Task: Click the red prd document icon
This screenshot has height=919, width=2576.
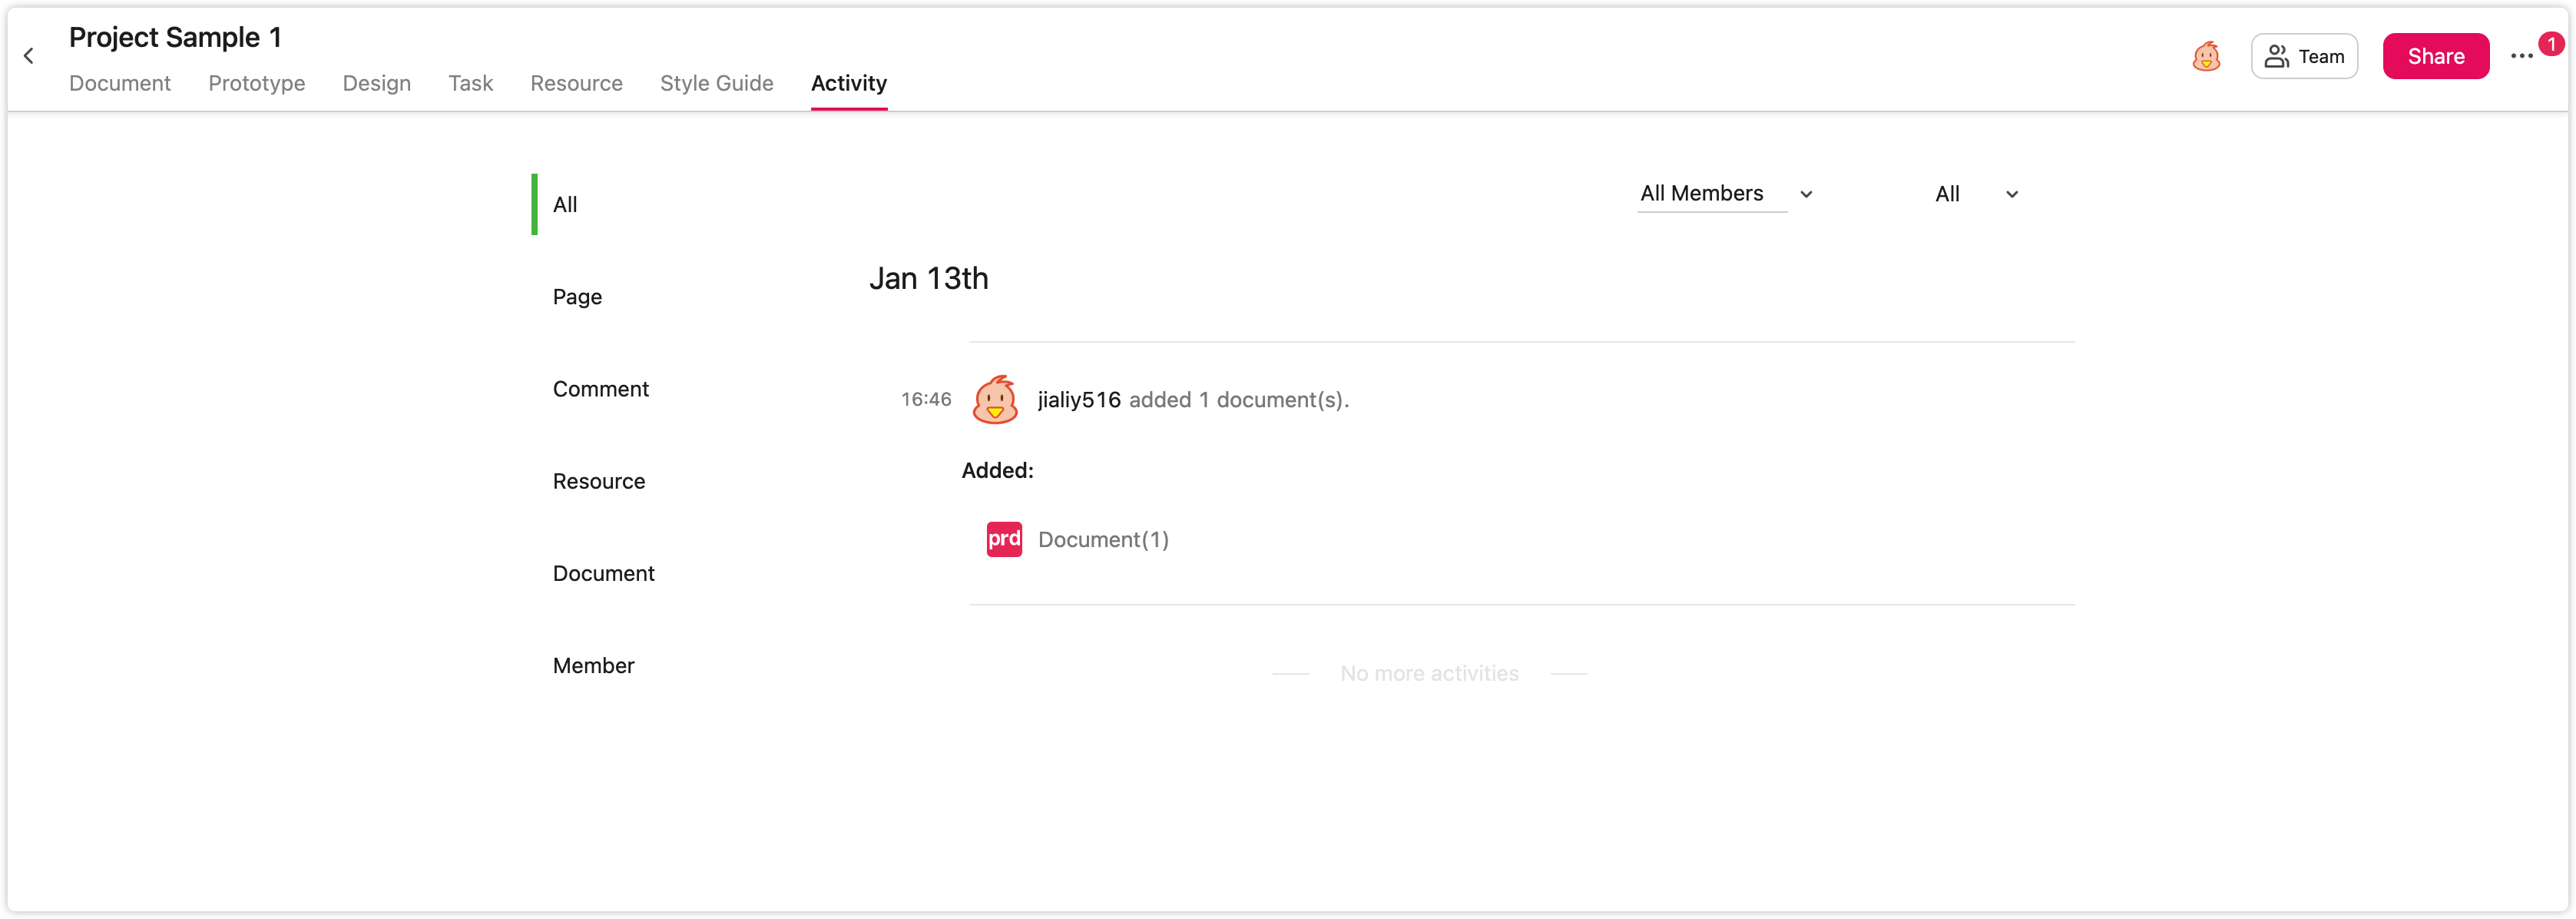Action: click(1004, 539)
